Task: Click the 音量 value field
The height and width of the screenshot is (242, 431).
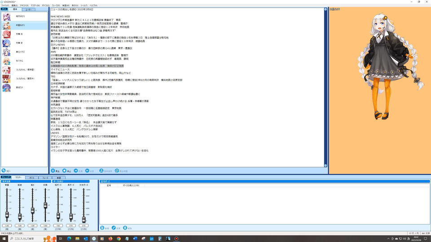Action: click(x=7, y=225)
